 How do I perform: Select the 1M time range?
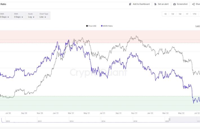click(x=180, y=14)
